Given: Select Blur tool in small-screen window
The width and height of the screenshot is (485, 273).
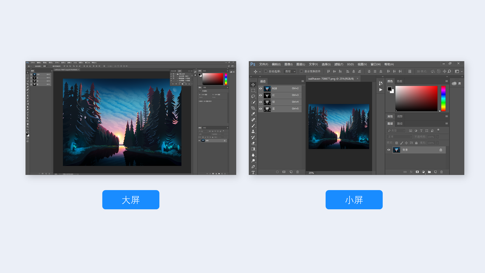Looking at the screenshot, I should [253, 155].
